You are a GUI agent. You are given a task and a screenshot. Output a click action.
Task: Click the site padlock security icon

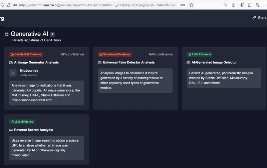[x=9, y=5]
